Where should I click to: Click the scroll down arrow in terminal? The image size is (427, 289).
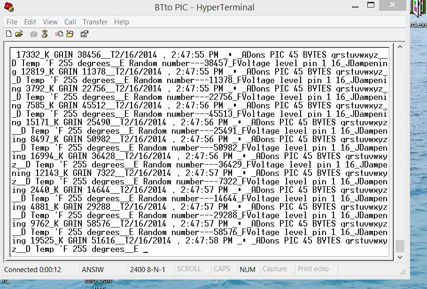(x=400, y=257)
